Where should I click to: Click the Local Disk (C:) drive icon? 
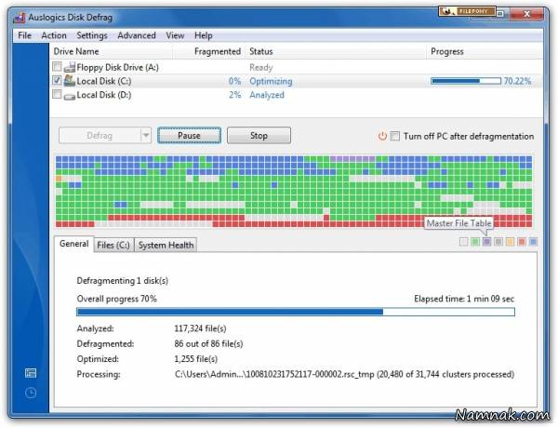click(69, 81)
